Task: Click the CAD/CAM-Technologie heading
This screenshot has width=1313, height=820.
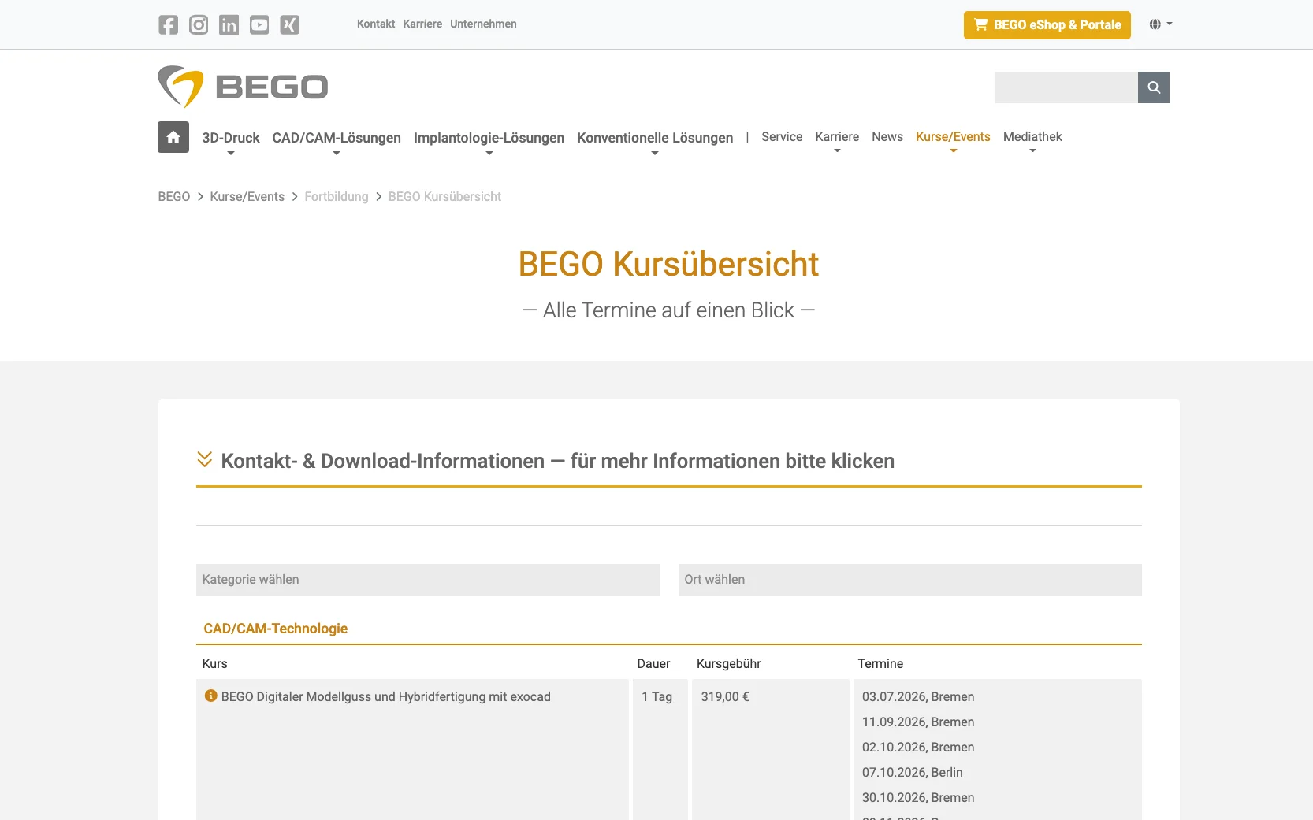Action: pyautogui.click(x=276, y=629)
